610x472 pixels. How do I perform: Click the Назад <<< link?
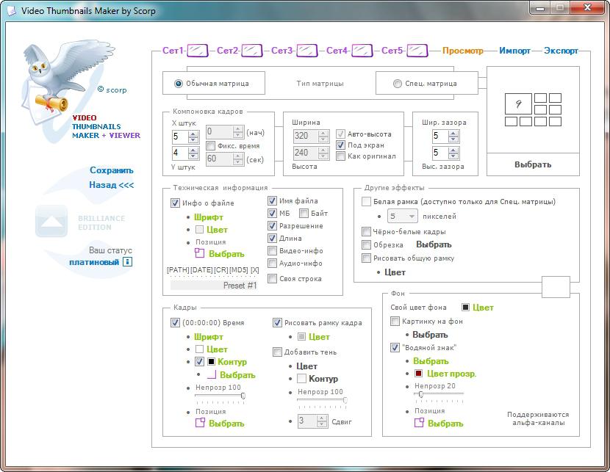point(112,185)
